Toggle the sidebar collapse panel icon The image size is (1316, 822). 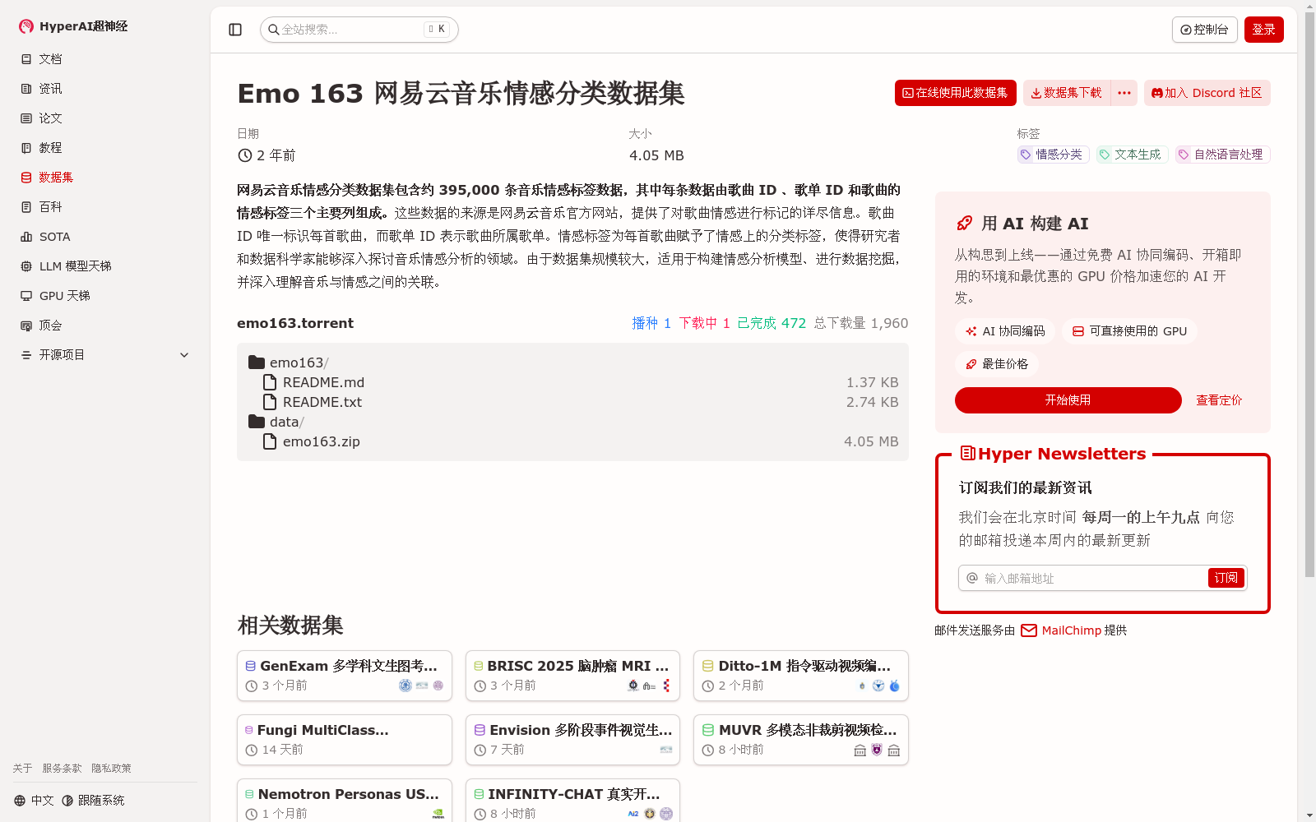(x=235, y=29)
